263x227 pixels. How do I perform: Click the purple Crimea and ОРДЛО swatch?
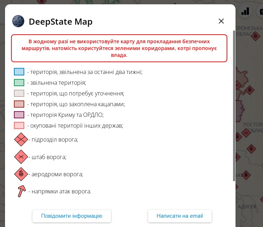point(19,115)
